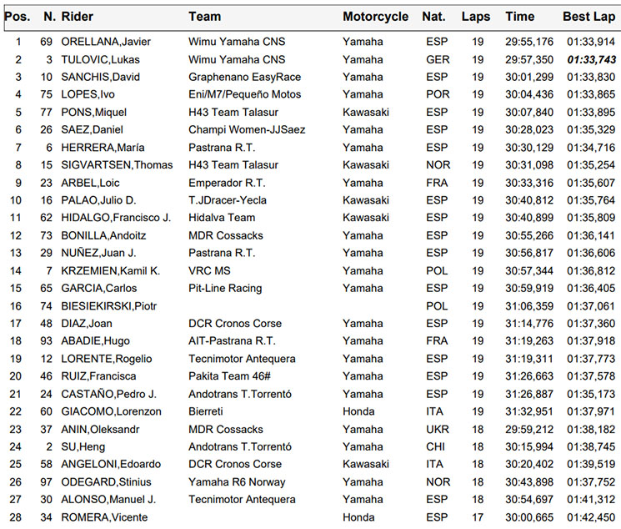Click nationality 'CHI'
Viewport: 621px width, 529px height.
pos(436,447)
